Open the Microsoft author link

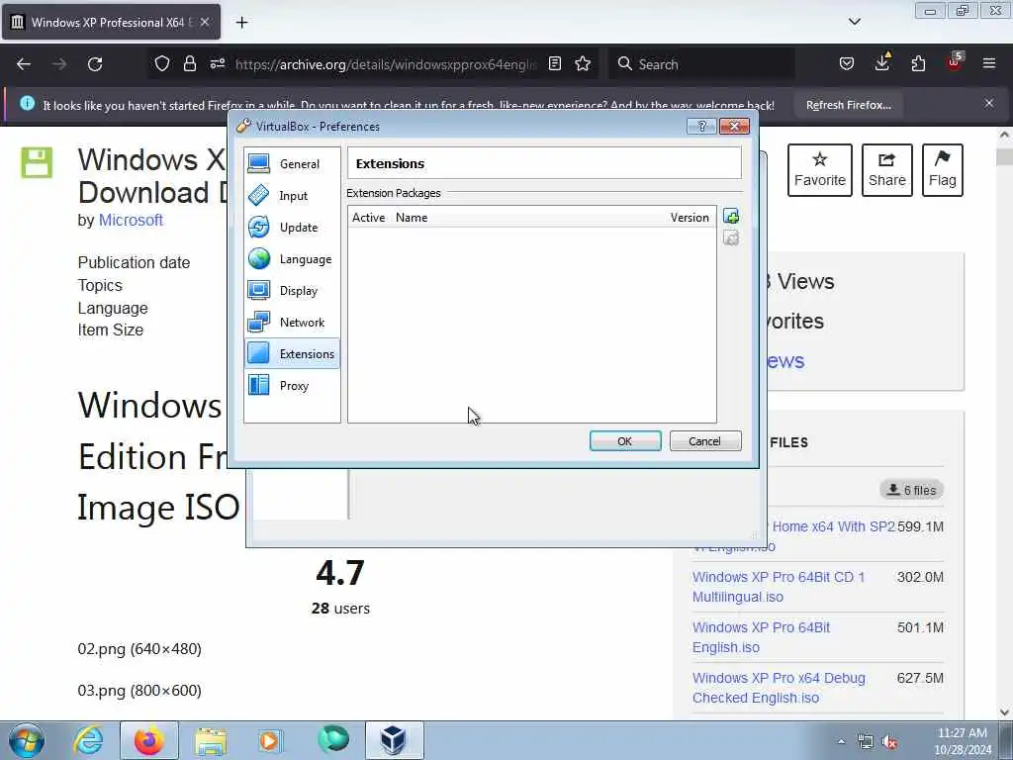point(131,221)
